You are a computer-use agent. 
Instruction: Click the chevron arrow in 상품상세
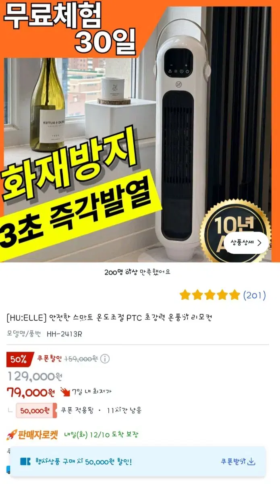(259, 243)
